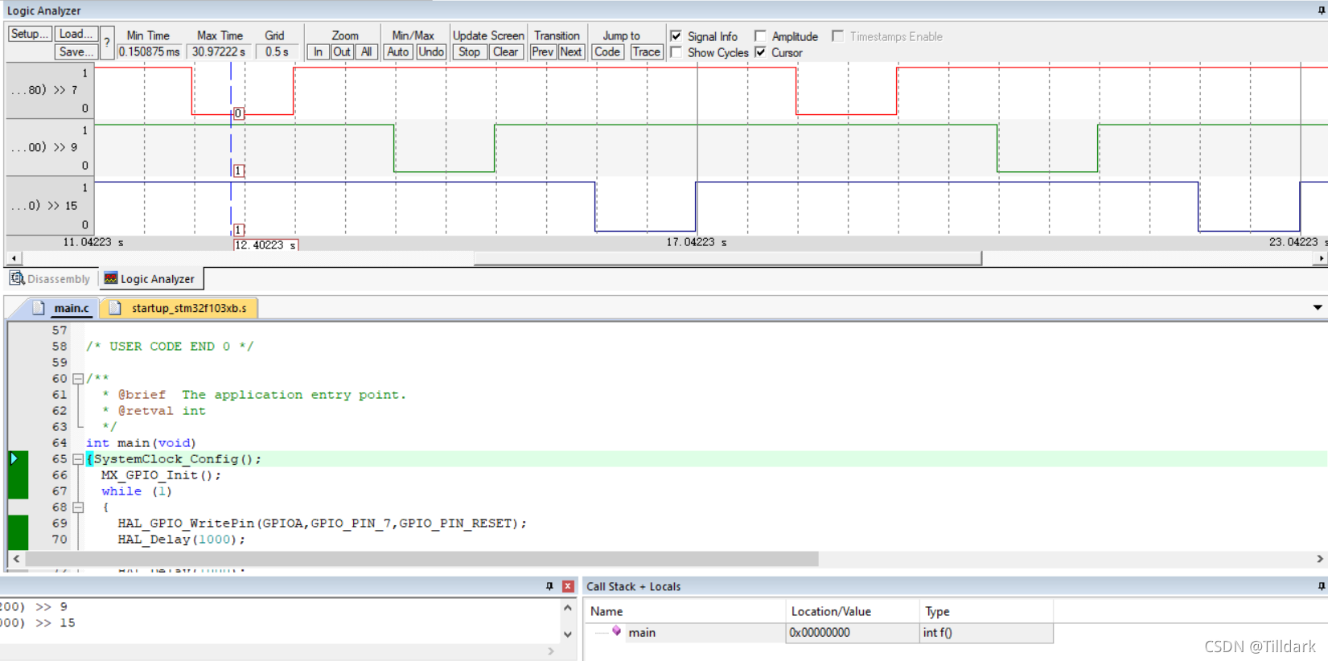
Task: Click the main function icon in call stack
Action: (616, 632)
